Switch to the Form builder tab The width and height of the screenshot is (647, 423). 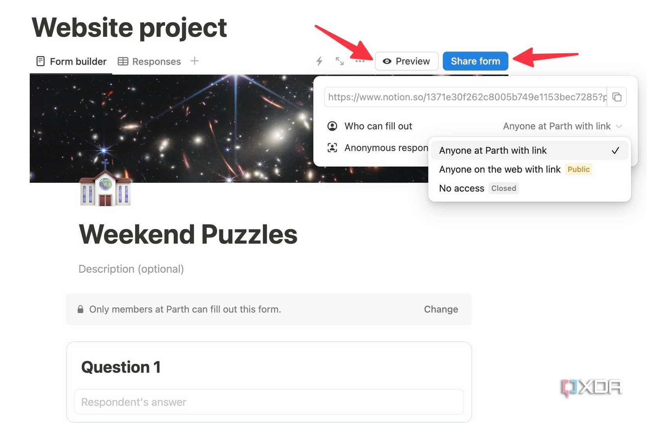click(71, 62)
